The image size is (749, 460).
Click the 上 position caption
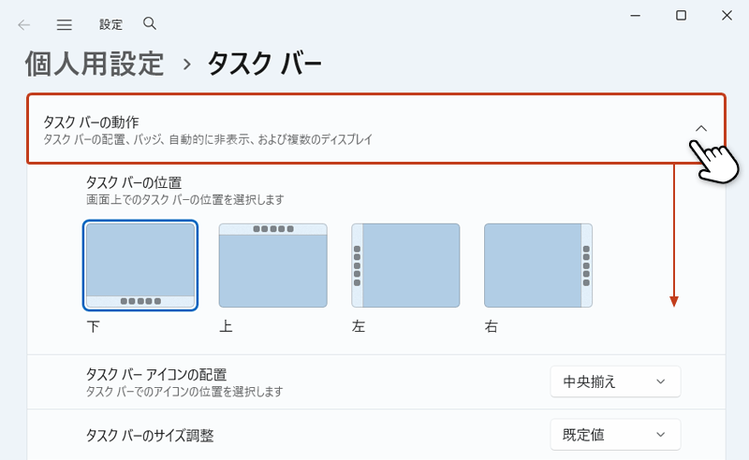pyautogui.click(x=226, y=327)
